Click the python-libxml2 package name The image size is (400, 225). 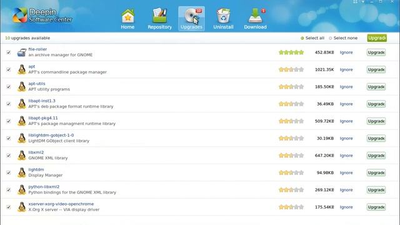tap(44, 187)
